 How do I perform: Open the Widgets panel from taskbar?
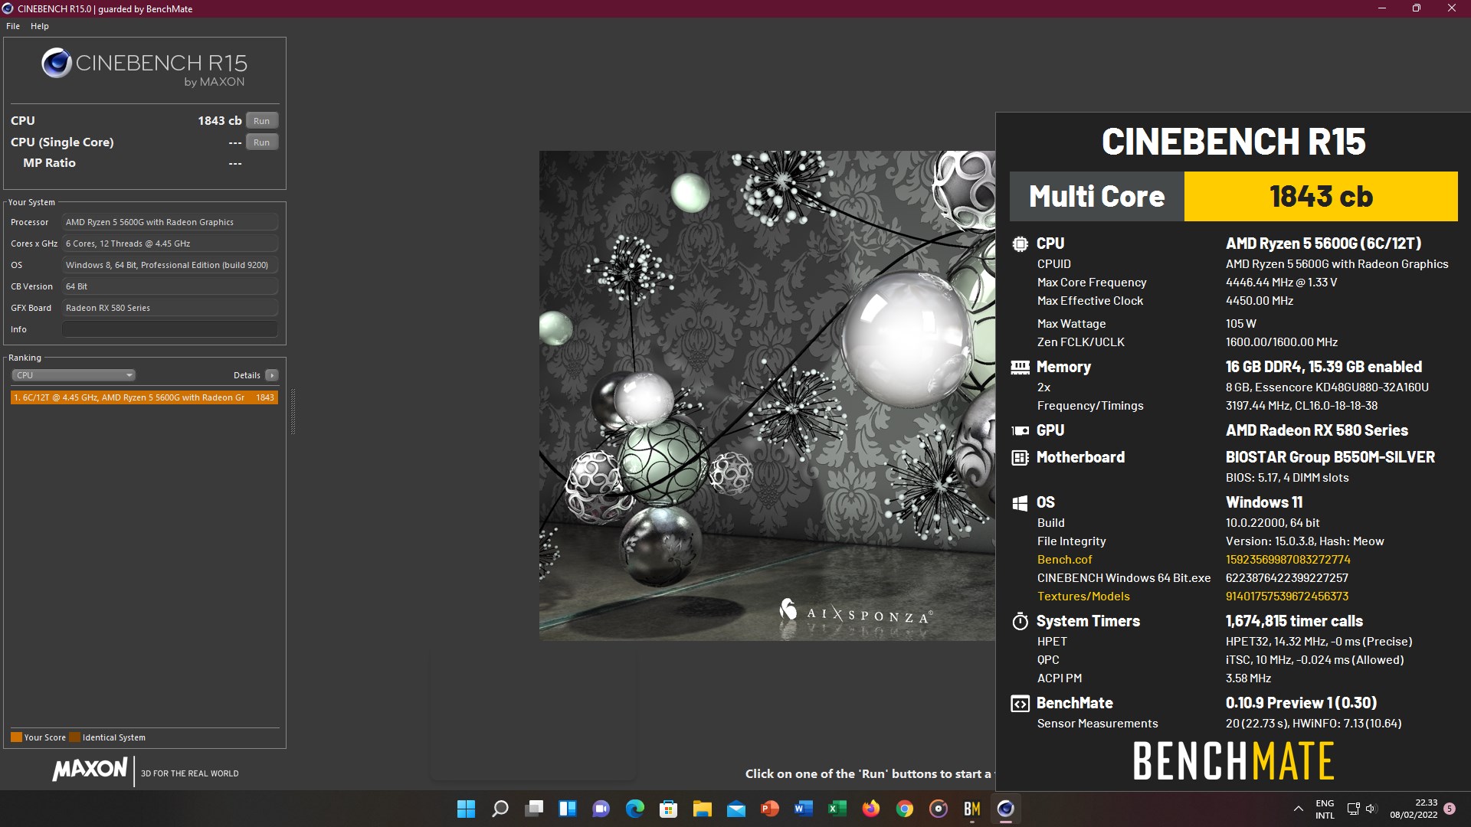567,809
